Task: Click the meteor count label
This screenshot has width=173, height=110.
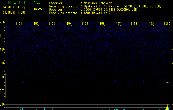Action: 39,9
